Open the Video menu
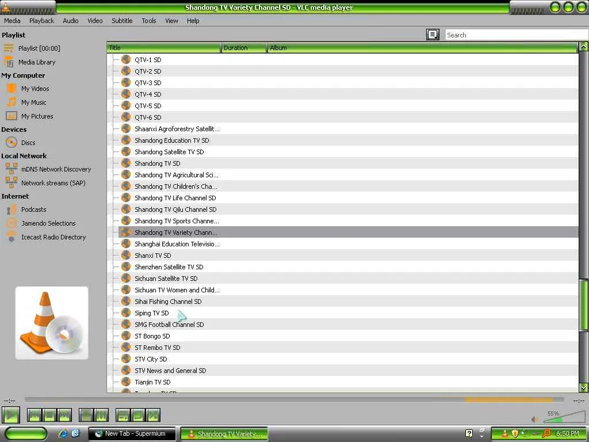Image resolution: width=589 pixels, height=442 pixels. (x=95, y=21)
